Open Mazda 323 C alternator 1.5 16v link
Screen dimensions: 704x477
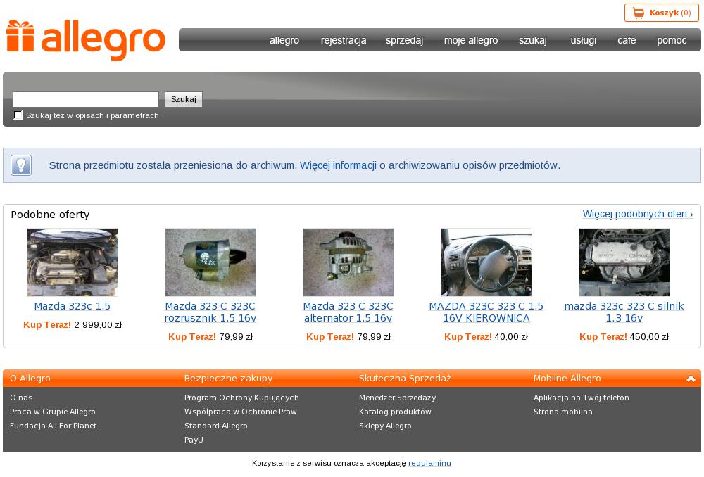pos(348,312)
